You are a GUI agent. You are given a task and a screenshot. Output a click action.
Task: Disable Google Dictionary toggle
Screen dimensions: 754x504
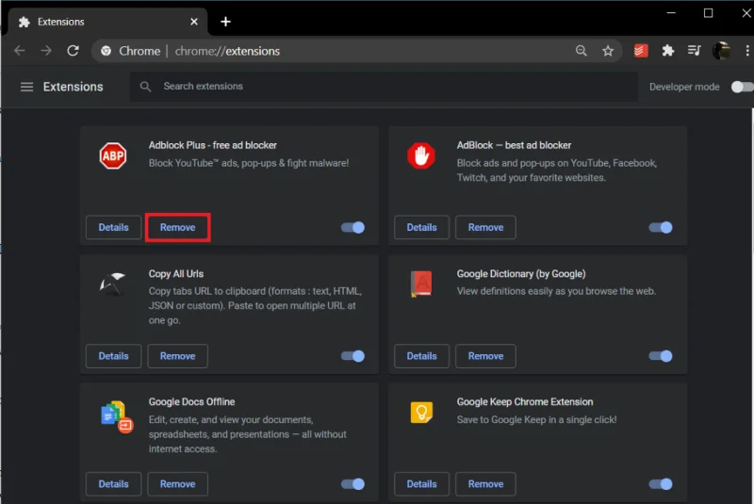click(x=661, y=356)
